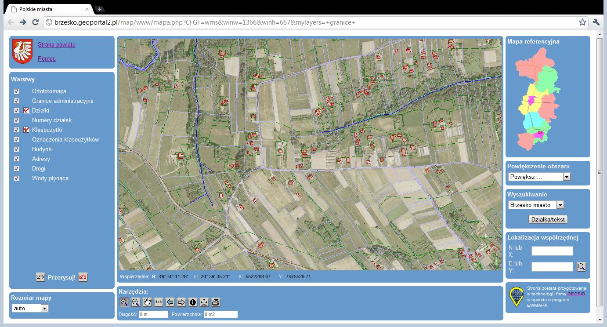Select the zoom out magnifier tool
Screen dimensions: 607x327
click(136, 302)
